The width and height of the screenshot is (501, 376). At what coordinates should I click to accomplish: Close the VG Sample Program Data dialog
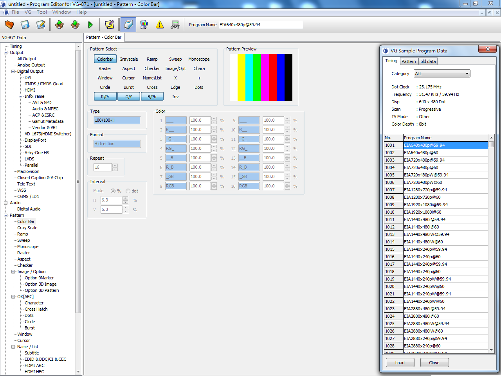tap(488, 49)
